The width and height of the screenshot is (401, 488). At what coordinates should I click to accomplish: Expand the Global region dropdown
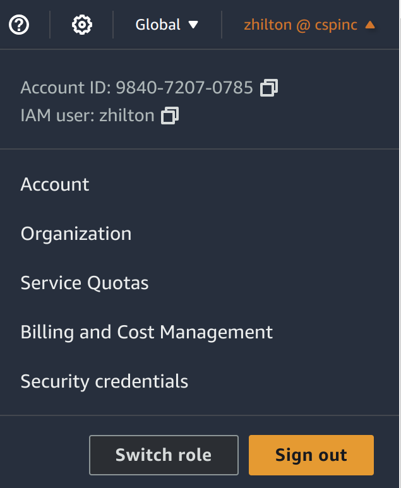tap(167, 25)
